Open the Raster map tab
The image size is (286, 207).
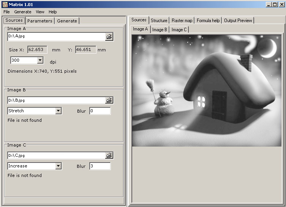182,21
